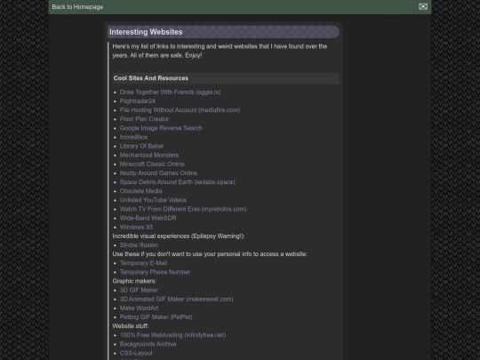Visit File Hosting Without Account (mediafire.com)
This screenshot has height=360, width=480.
click(180, 110)
